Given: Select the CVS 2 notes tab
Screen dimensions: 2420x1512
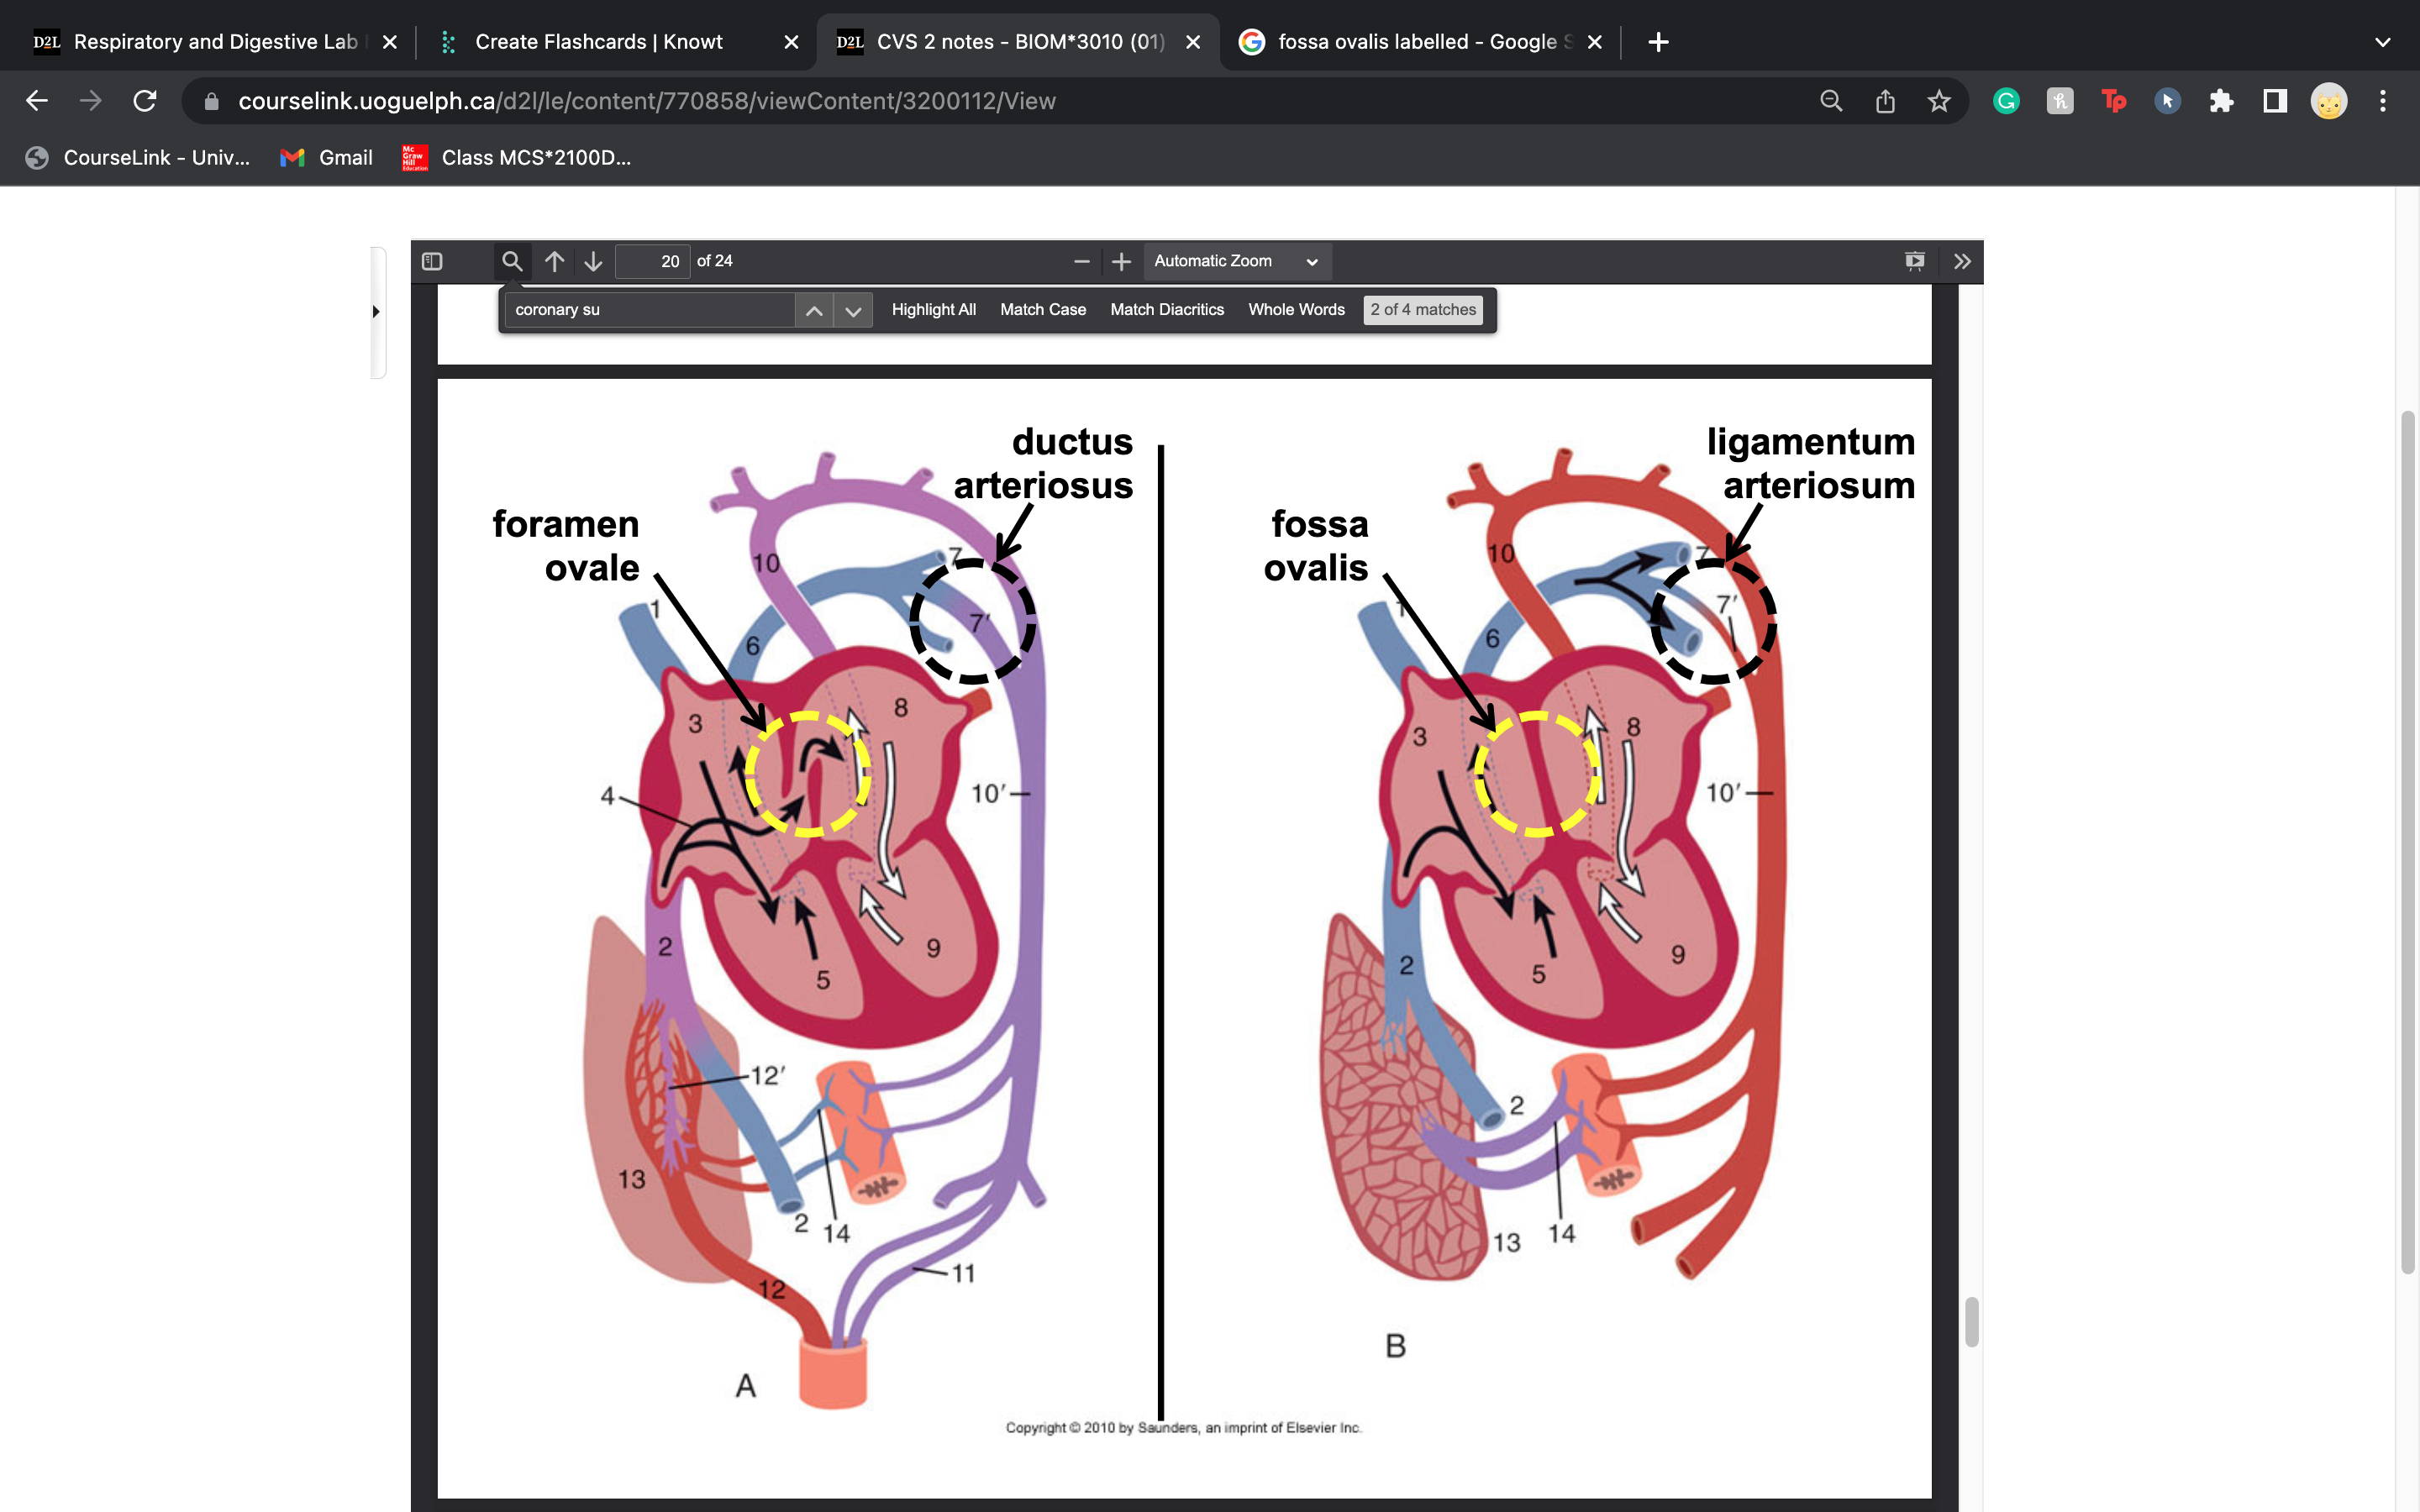Looking at the screenshot, I should coord(1020,42).
